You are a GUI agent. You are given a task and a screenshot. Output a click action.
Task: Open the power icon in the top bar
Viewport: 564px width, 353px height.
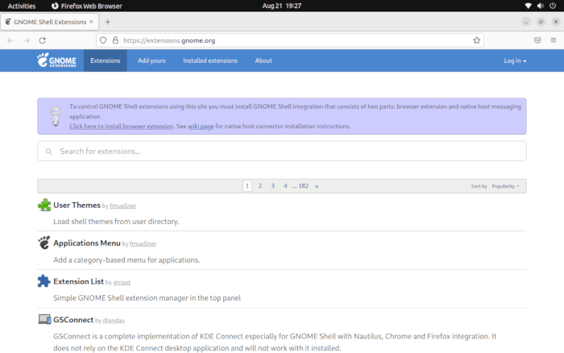553,6
